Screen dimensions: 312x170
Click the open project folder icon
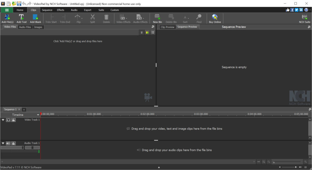coord(14,4)
